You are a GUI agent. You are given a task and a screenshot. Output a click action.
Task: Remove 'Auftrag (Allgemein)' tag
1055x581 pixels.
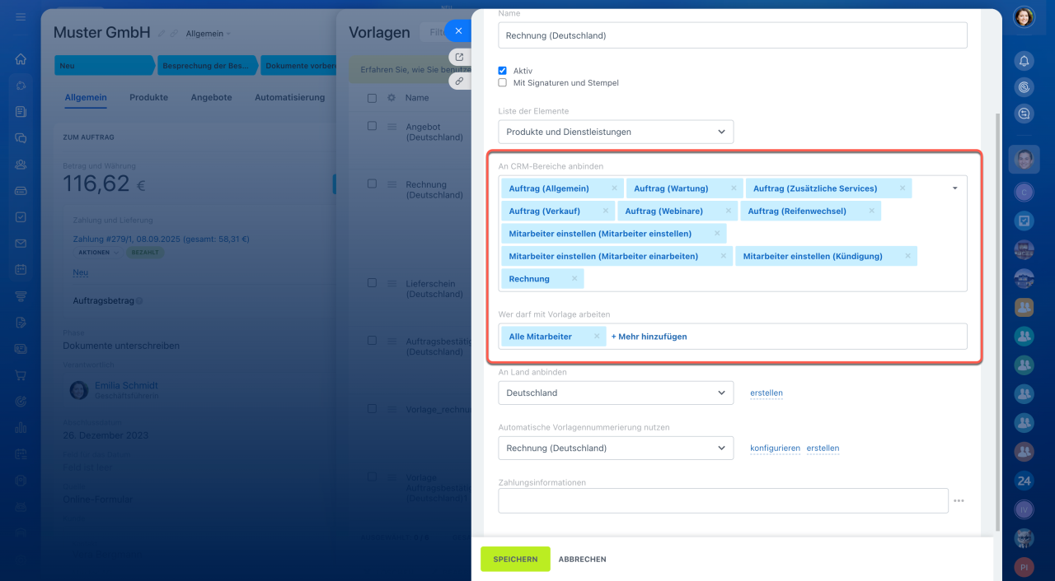click(x=614, y=188)
